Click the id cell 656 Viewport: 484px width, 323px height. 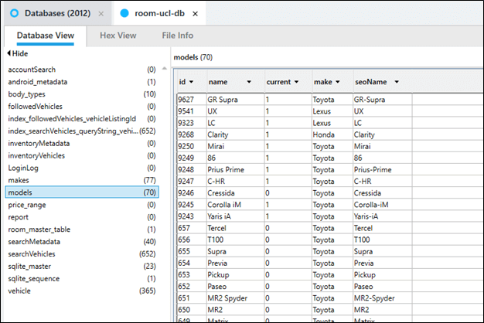click(x=192, y=240)
